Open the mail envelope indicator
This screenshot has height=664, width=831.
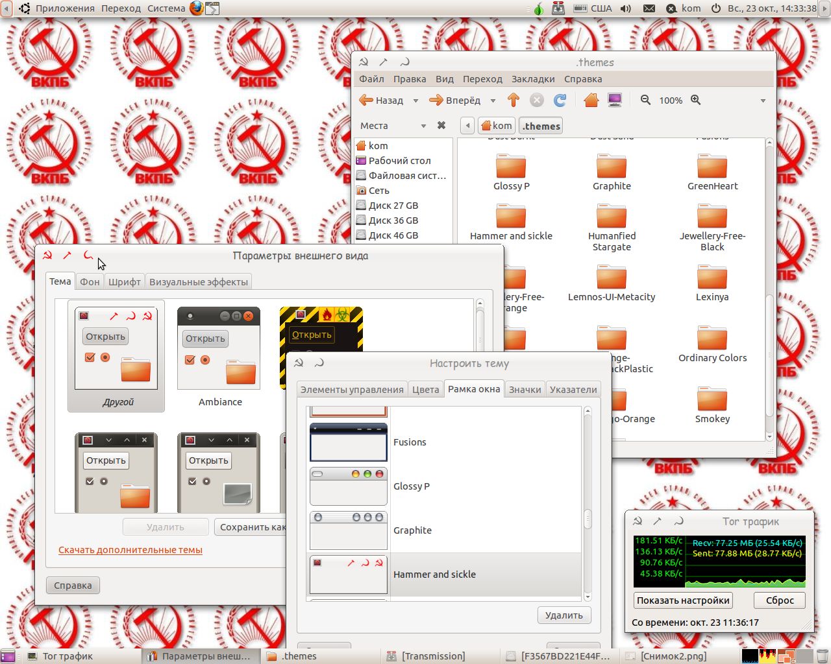point(649,8)
